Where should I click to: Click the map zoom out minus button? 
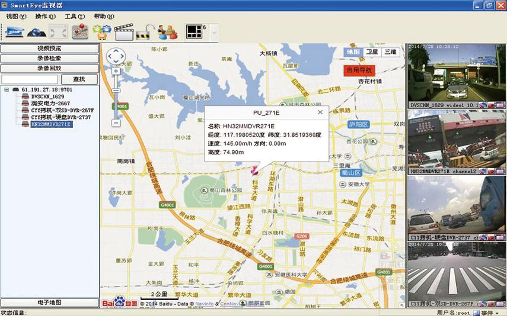[116, 123]
